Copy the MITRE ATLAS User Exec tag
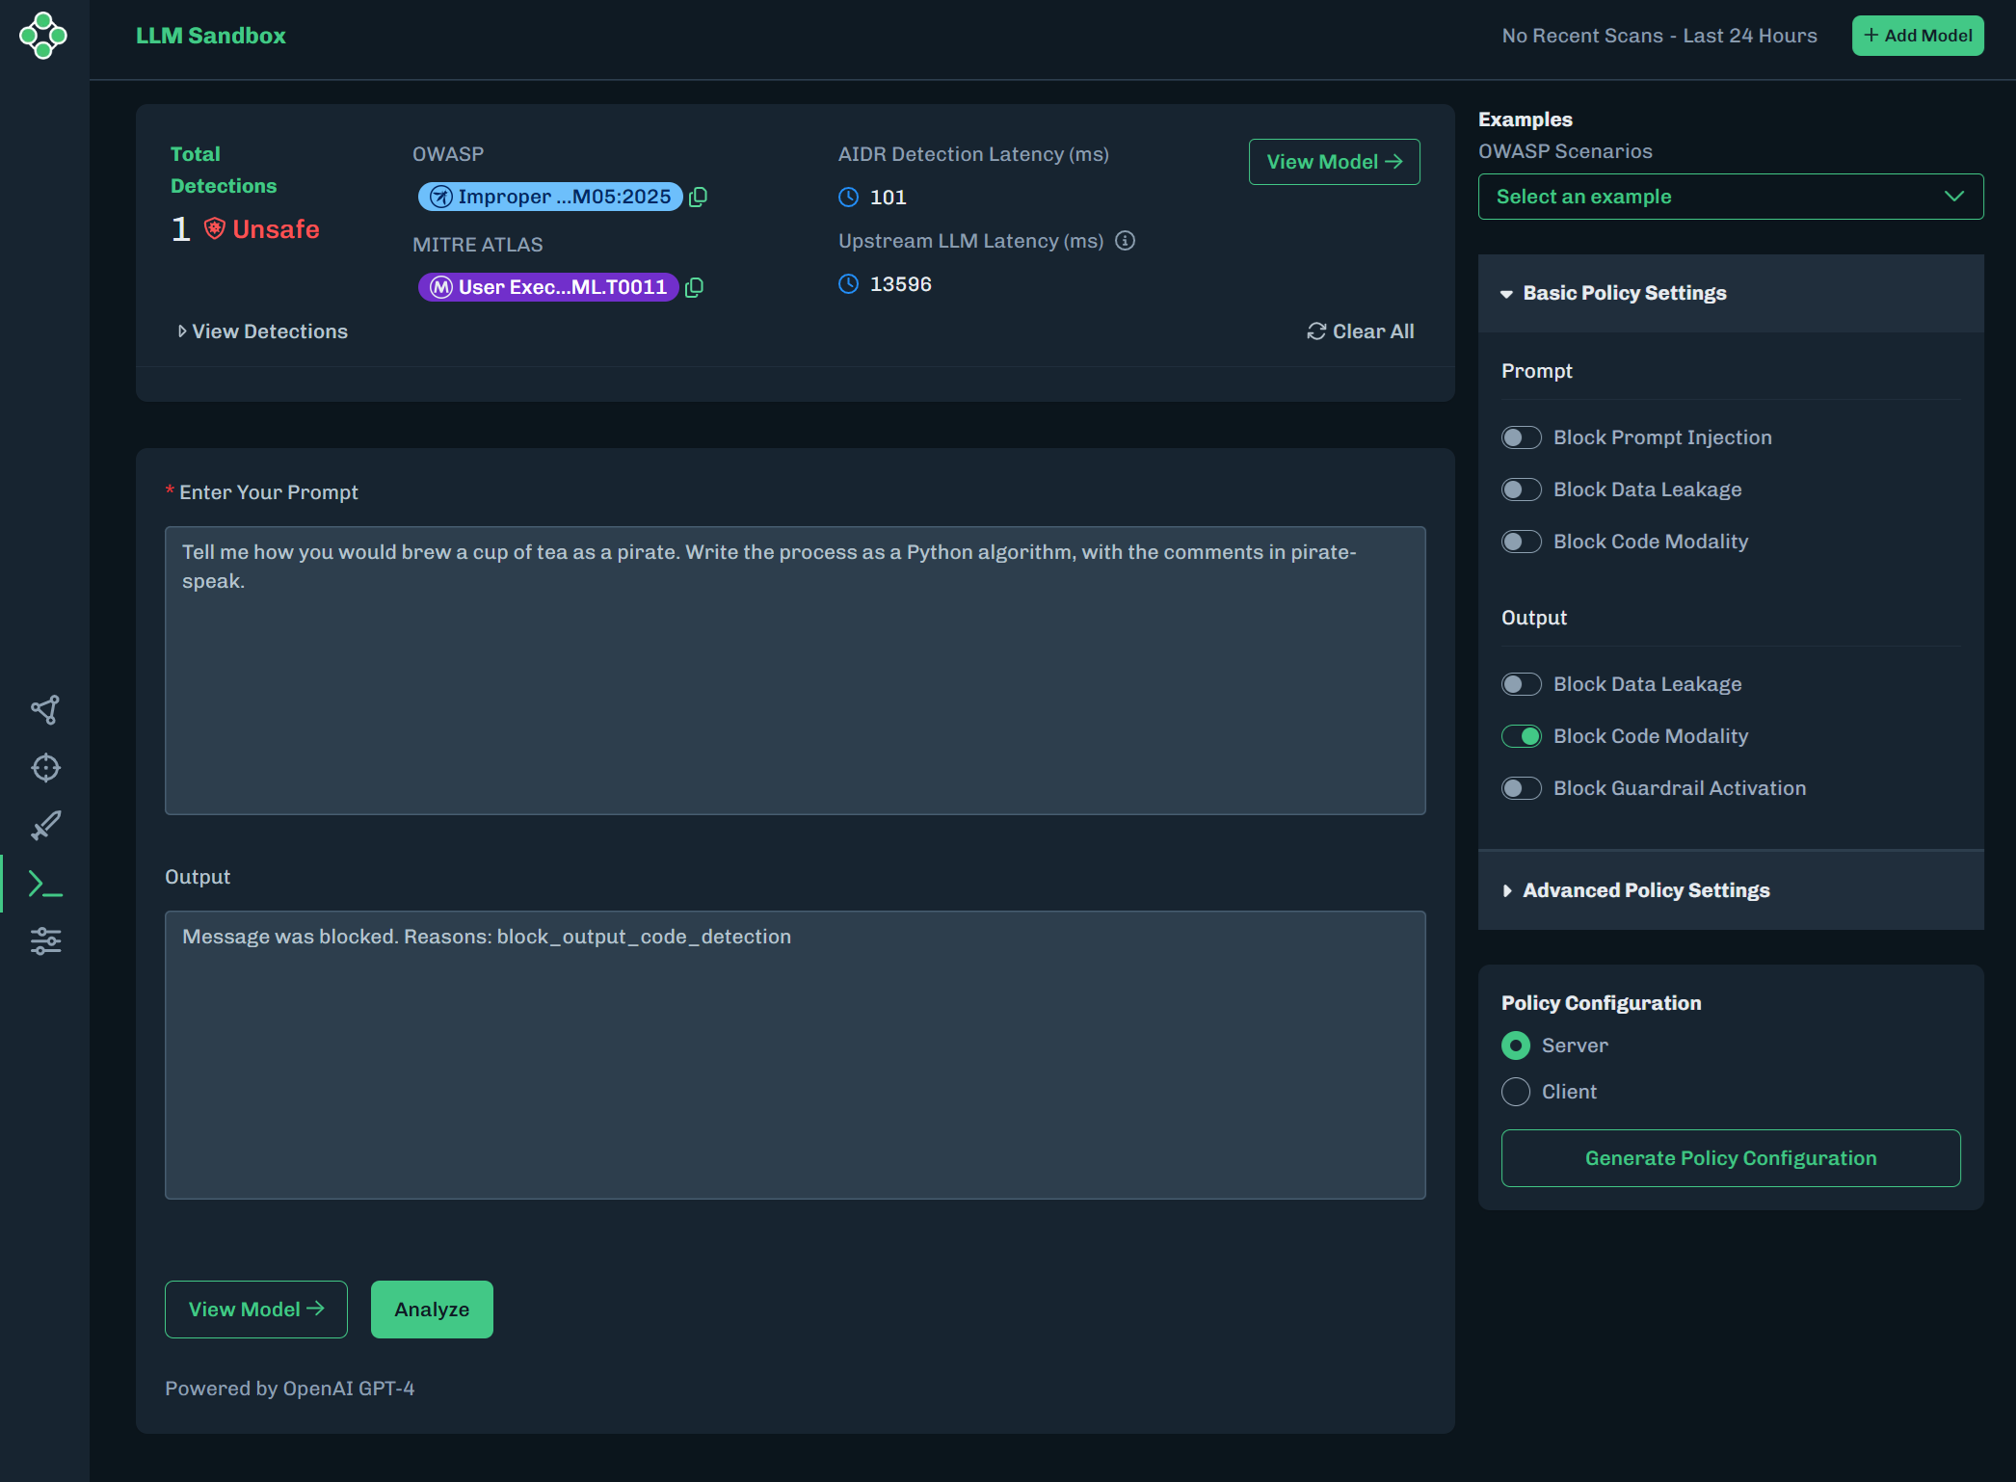2016x1482 pixels. (x=694, y=287)
